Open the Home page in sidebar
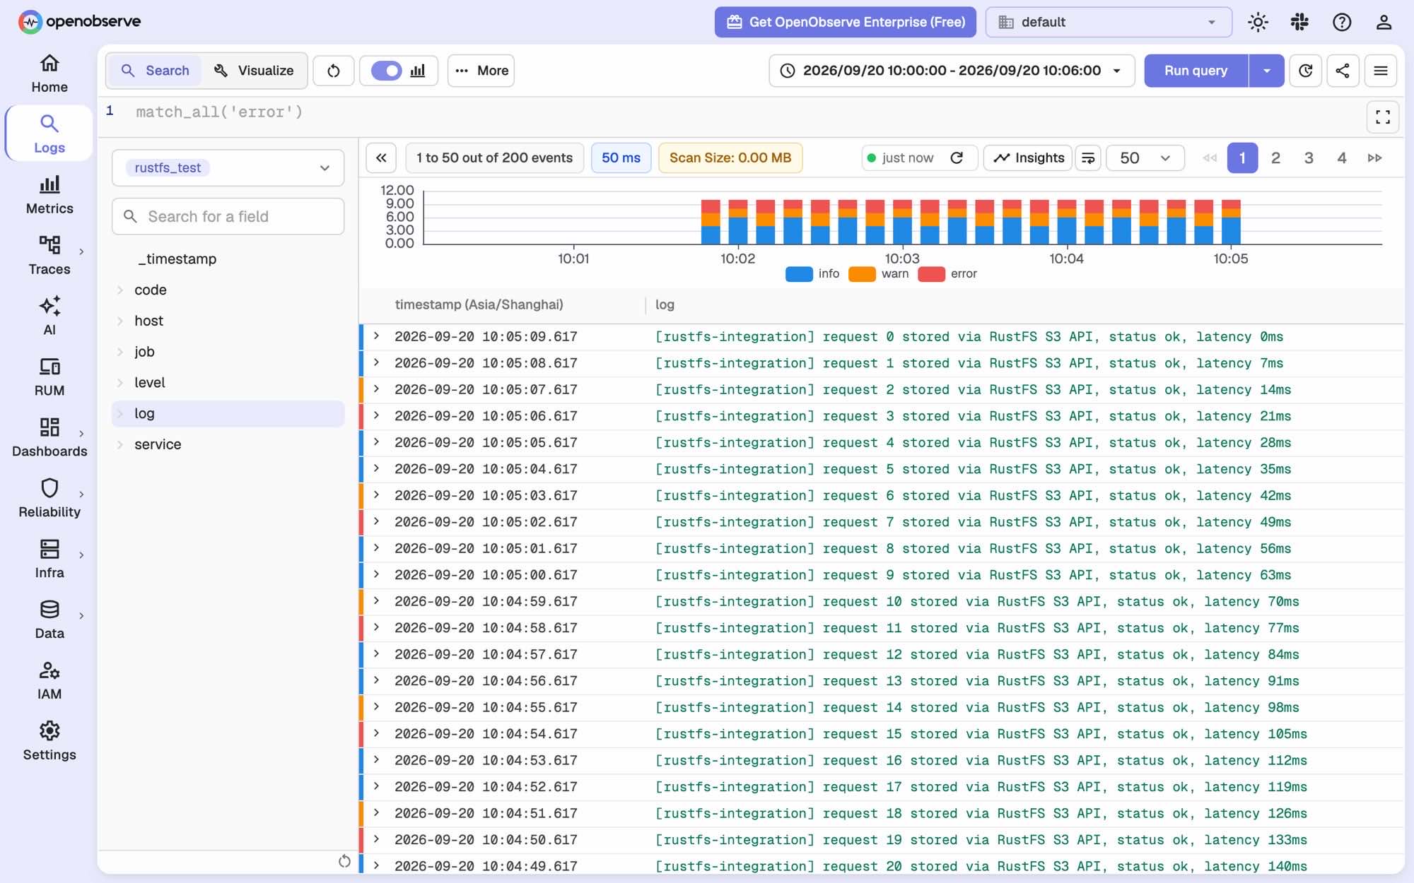1414x883 pixels. [x=49, y=73]
